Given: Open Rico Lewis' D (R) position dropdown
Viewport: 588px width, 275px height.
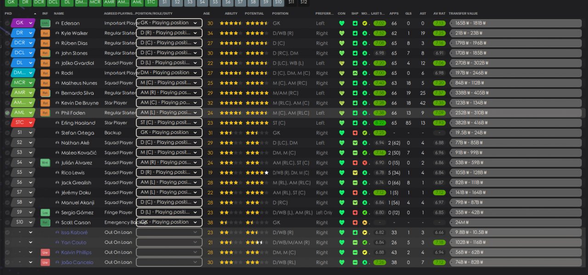Looking at the screenshot, I should [169, 172].
